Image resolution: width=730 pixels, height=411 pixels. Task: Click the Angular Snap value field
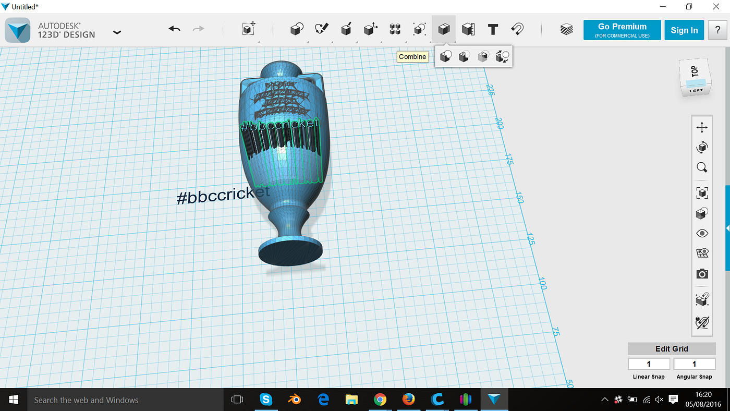point(694,364)
